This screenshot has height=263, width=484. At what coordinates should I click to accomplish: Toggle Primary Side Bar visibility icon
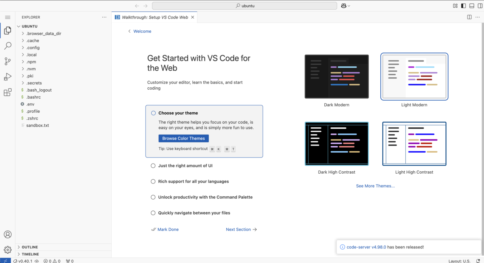463,6
